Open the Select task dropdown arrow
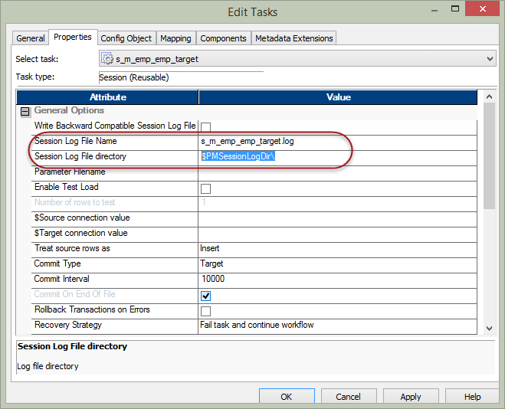The height and width of the screenshot is (409, 505). [490, 59]
